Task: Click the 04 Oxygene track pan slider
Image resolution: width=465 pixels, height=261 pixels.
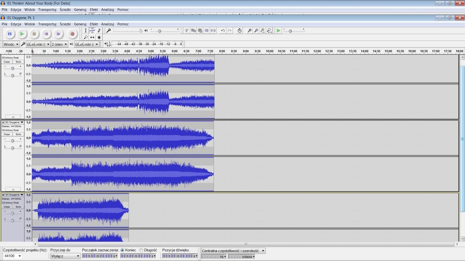Action: 13,220
